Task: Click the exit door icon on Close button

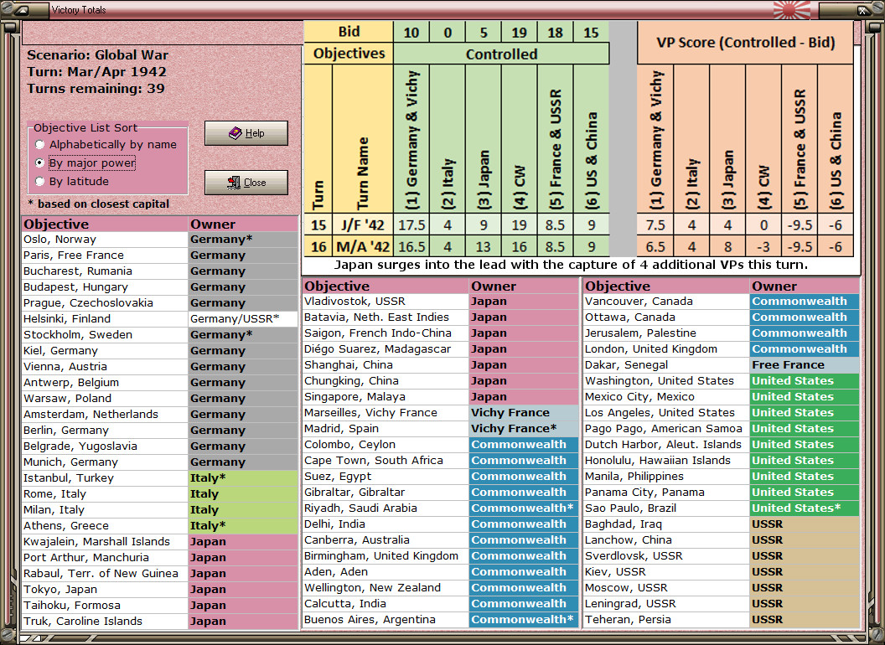Action: click(234, 183)
